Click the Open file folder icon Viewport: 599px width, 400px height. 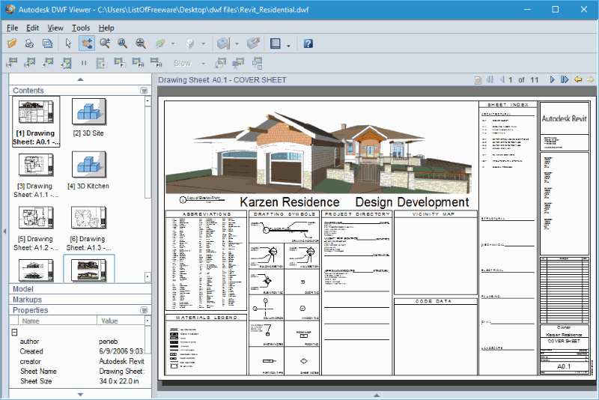pyautogui.click(x=12, y=43)
